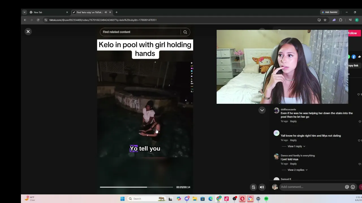
Task: Open File Explorer from the taskbar
Action: click(195, 199)
